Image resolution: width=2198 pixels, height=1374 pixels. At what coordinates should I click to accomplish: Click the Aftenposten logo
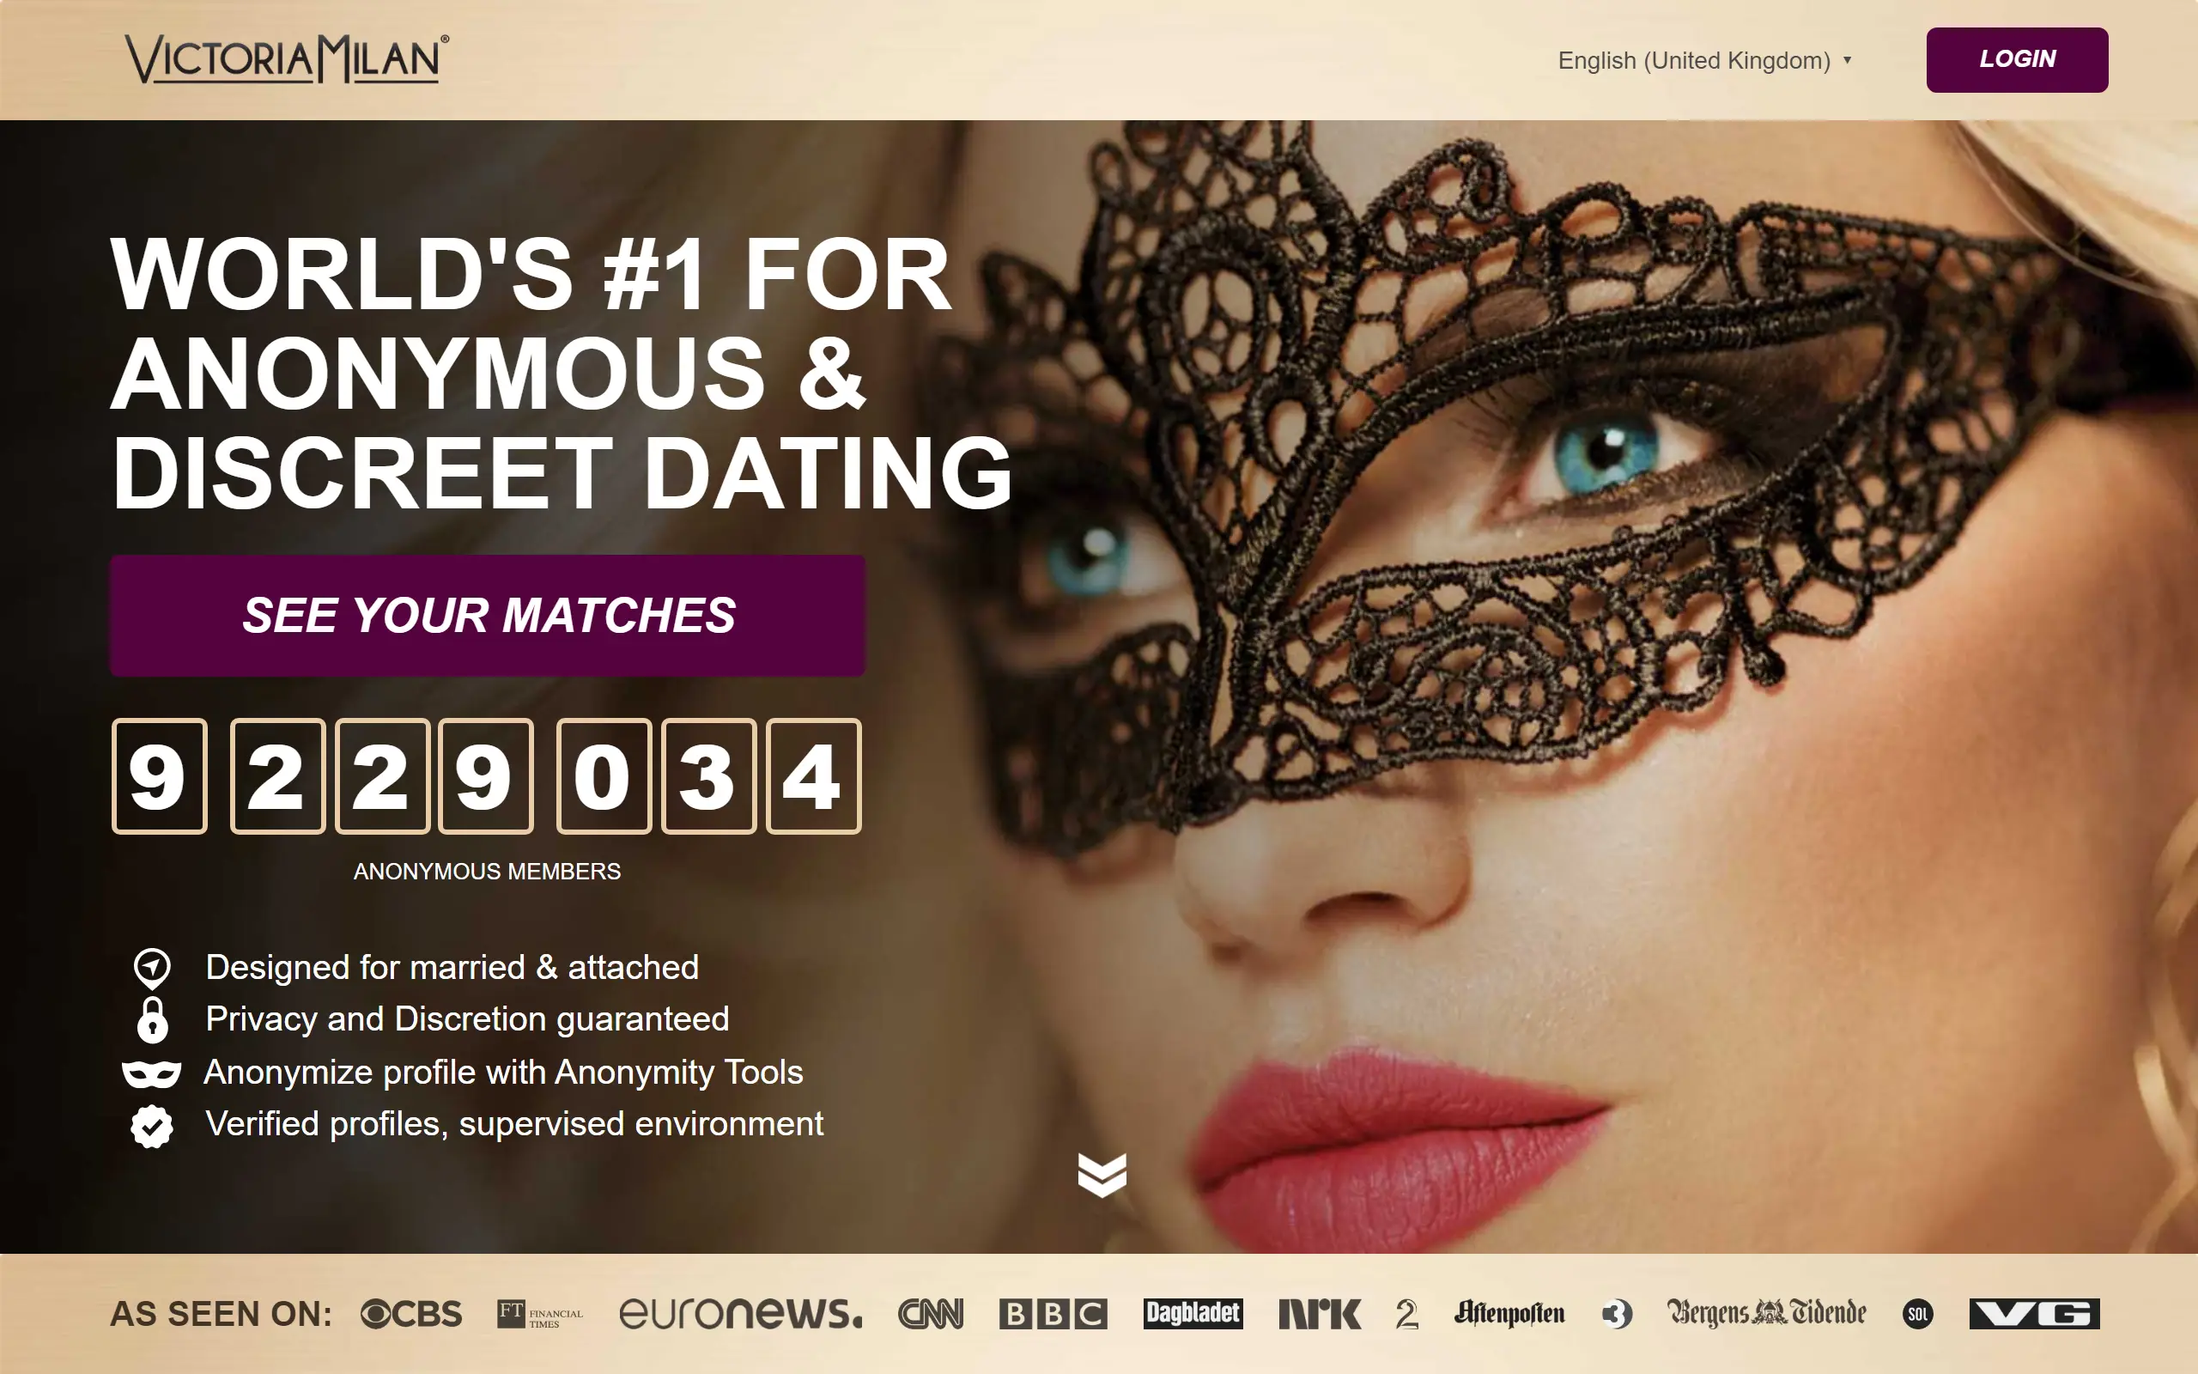pyautogui.click(x=1509, y=1313)
